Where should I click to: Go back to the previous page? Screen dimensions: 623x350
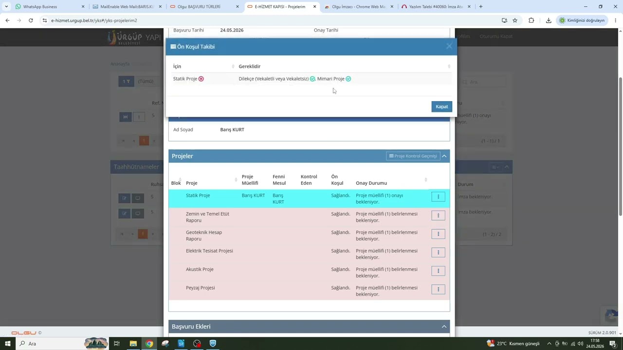click(x=7, y=20)
